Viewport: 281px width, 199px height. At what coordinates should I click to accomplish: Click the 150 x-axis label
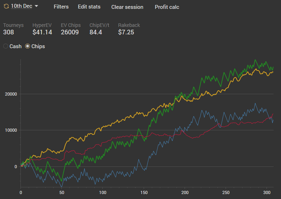click(144, 192)
